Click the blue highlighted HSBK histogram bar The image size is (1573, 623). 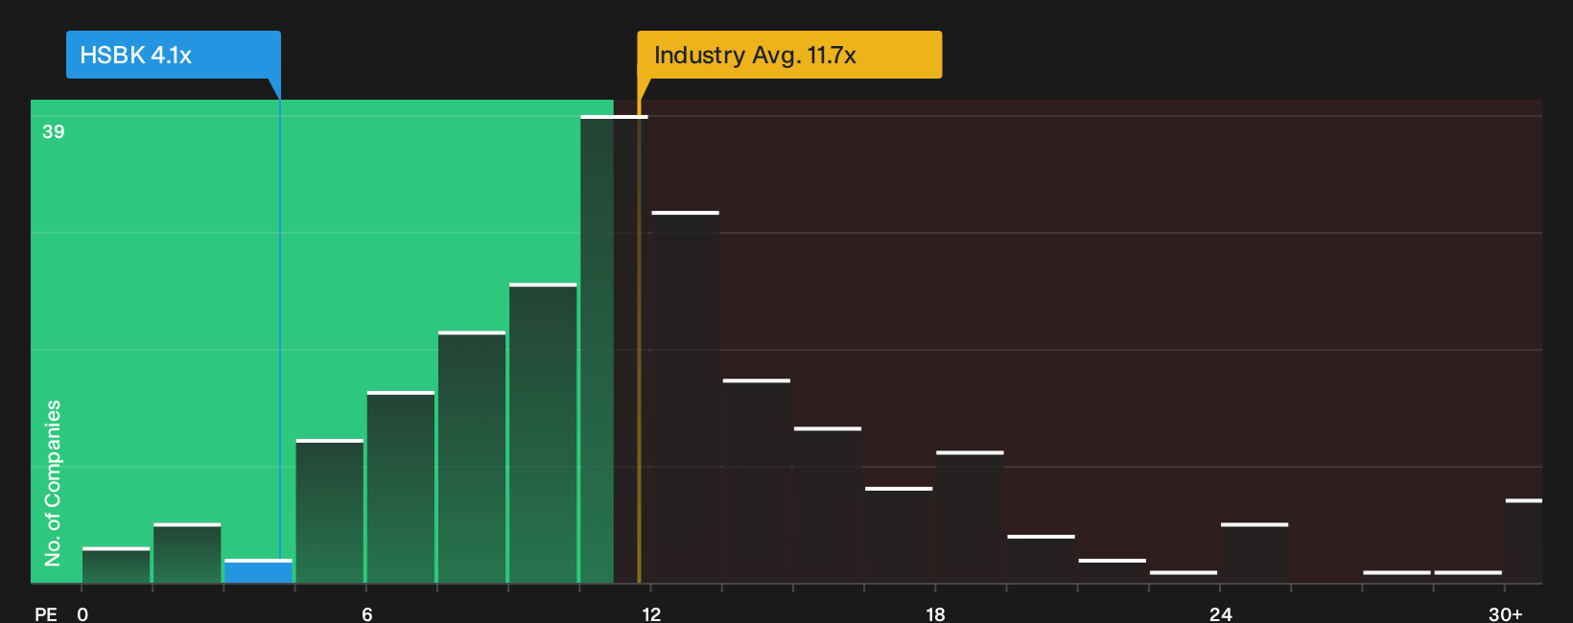258,571
